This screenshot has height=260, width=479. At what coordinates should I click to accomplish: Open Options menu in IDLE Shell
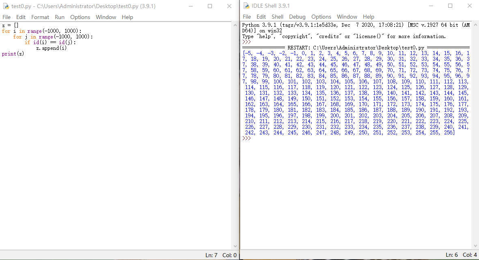click(321, 17)
